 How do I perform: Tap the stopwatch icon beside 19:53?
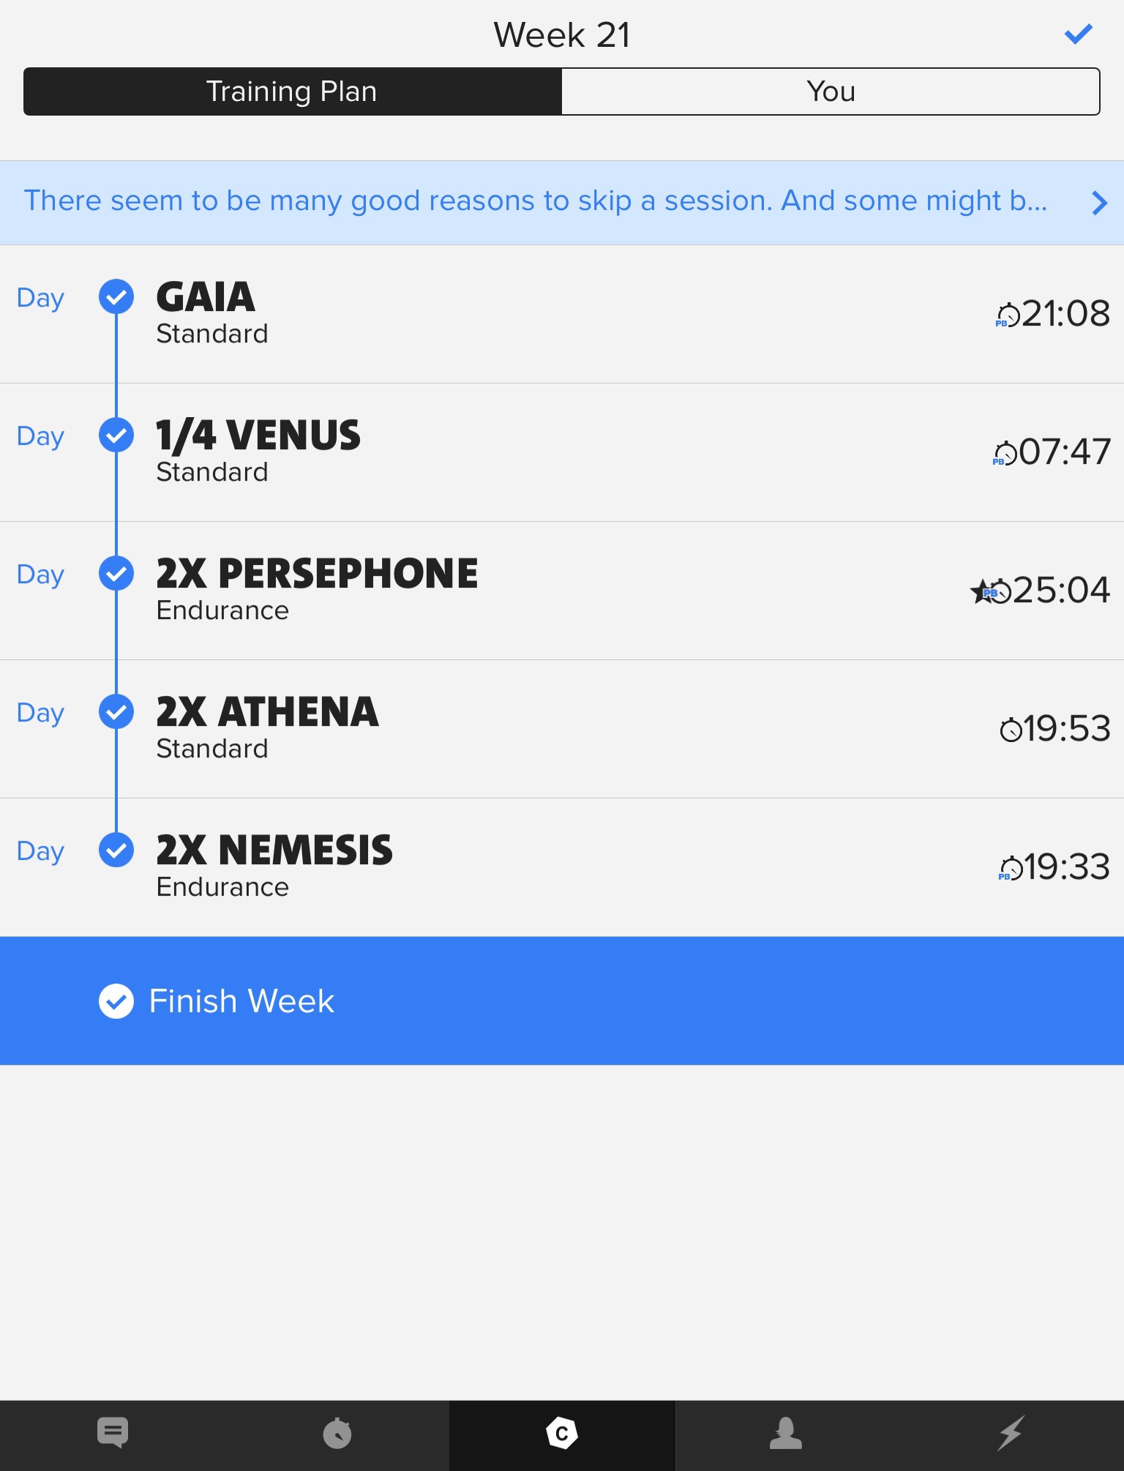point(1011,730)
